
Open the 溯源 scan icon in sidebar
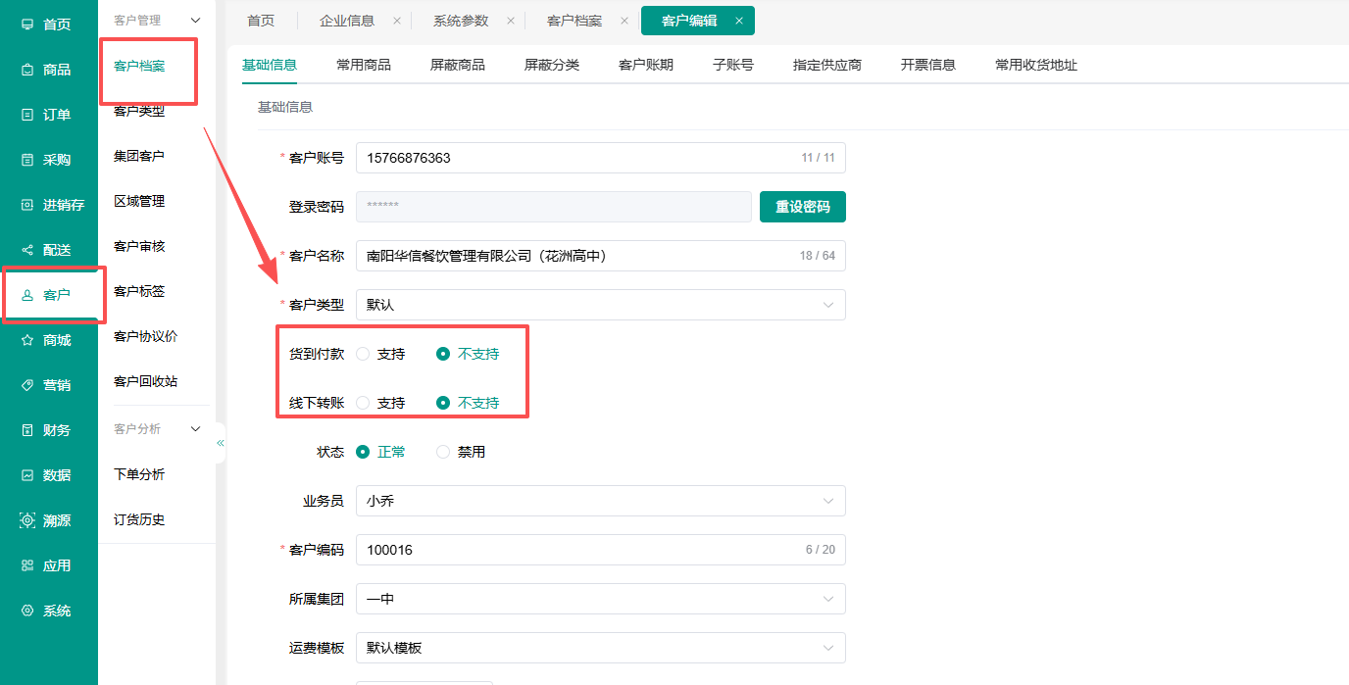[x=27, y=520]
